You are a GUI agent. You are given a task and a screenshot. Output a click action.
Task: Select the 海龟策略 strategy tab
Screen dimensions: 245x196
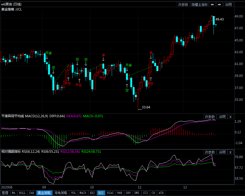click(61, 193)
